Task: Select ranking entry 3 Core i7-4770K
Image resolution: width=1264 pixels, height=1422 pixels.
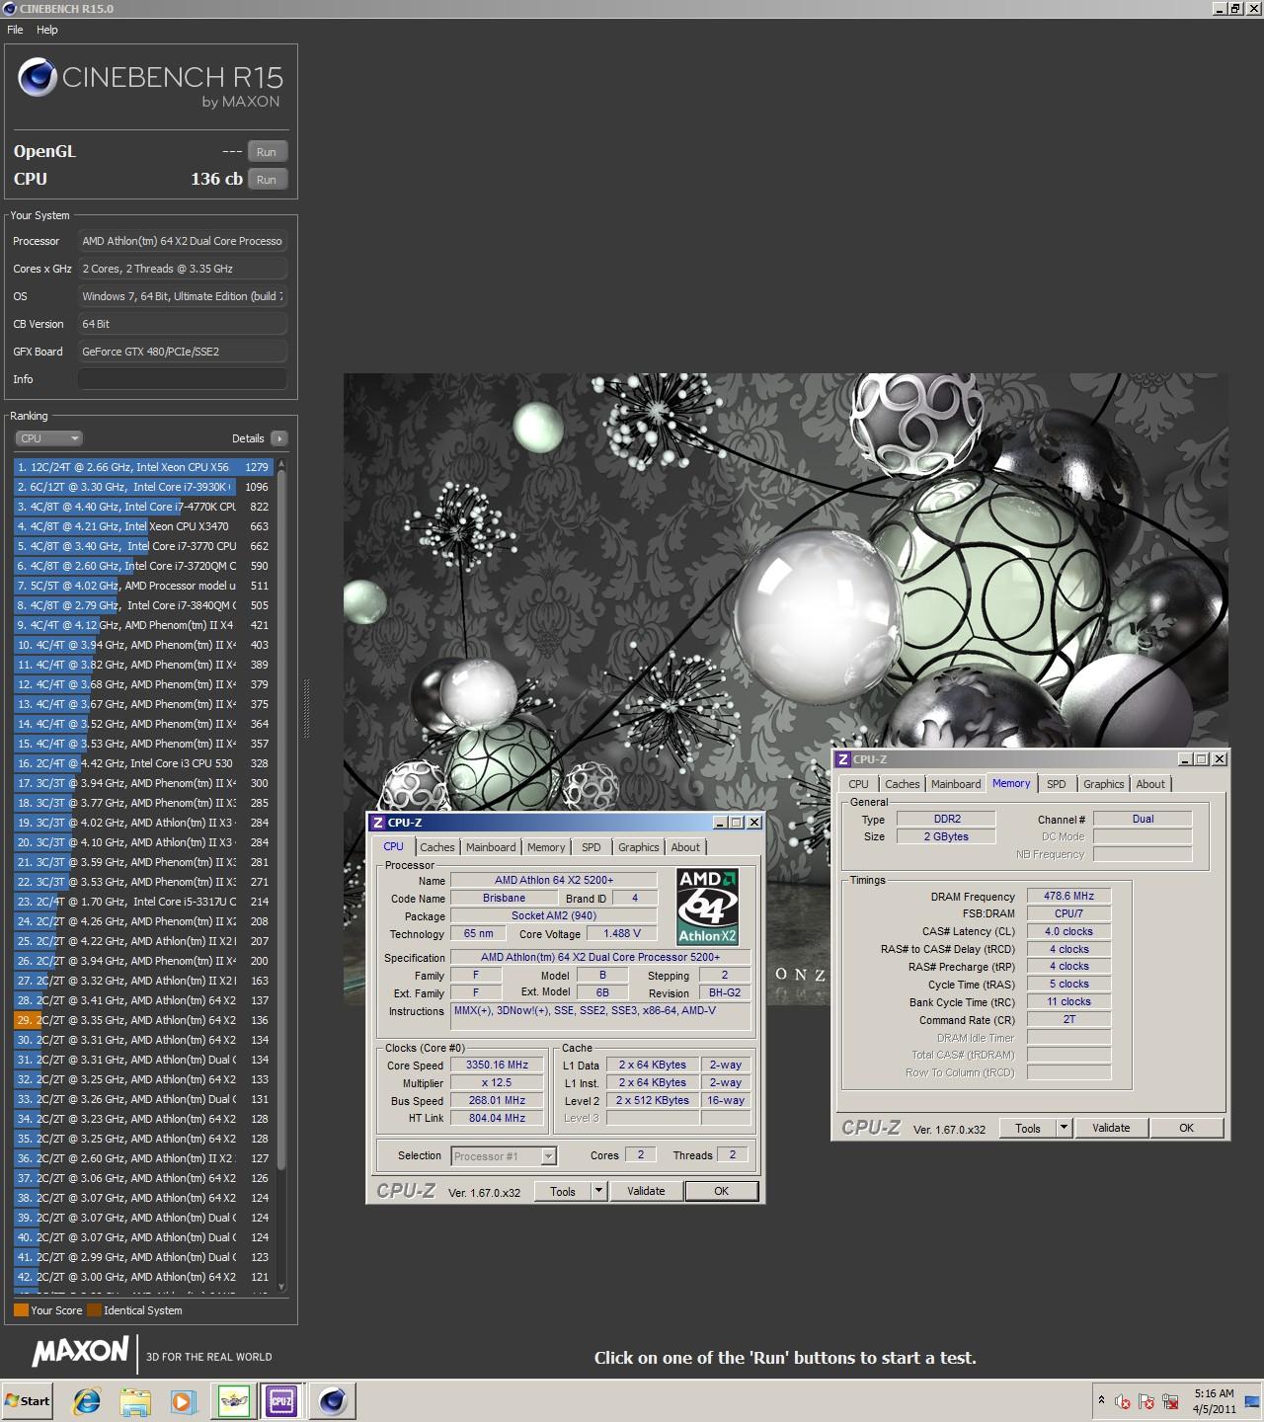Action: tap(143, 507)
